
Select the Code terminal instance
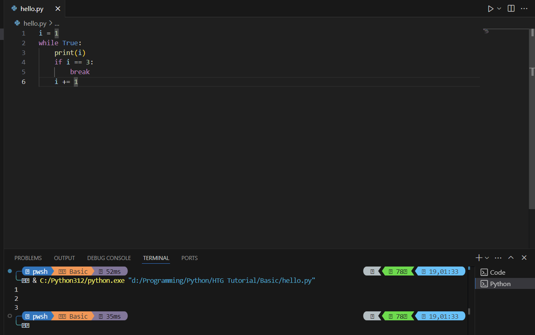click(x=497, y=272)
